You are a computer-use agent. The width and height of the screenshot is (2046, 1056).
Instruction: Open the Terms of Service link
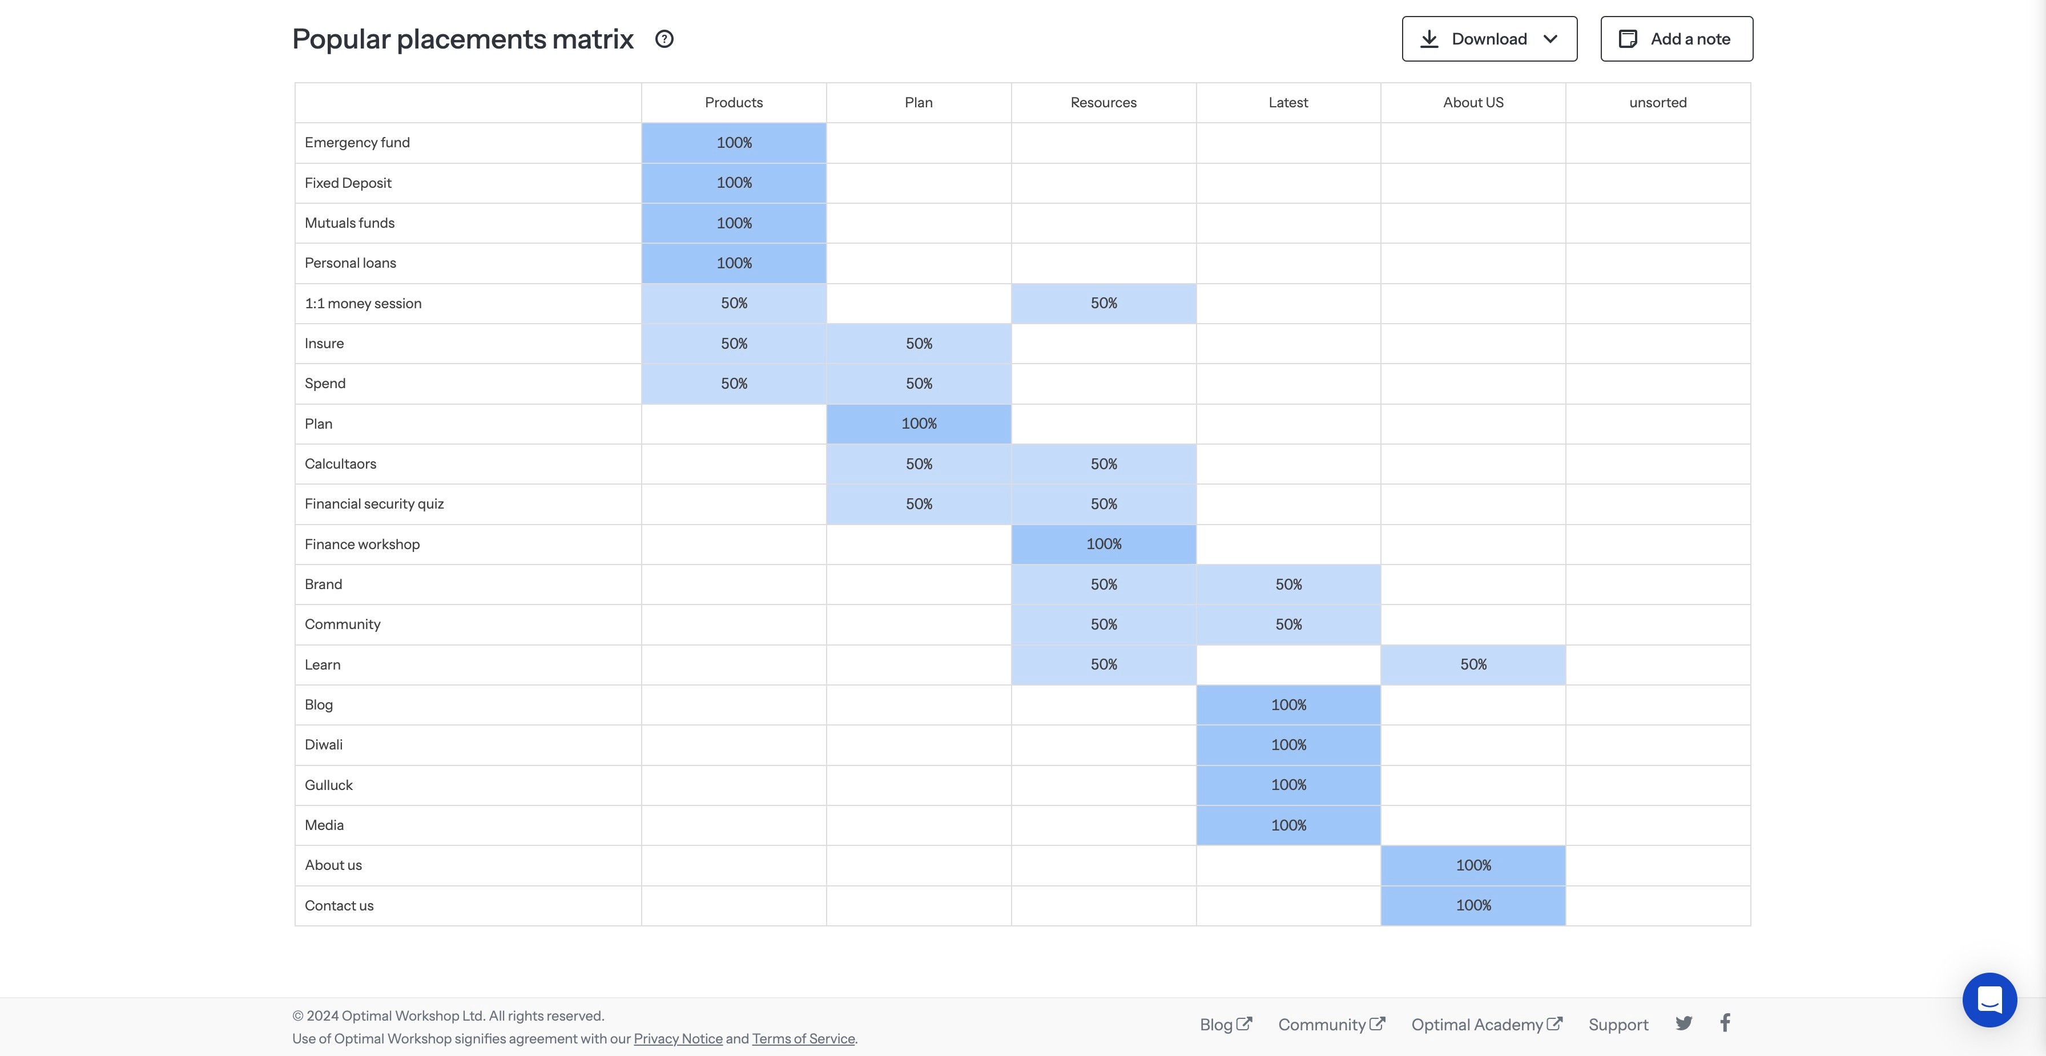(803, 1038)
